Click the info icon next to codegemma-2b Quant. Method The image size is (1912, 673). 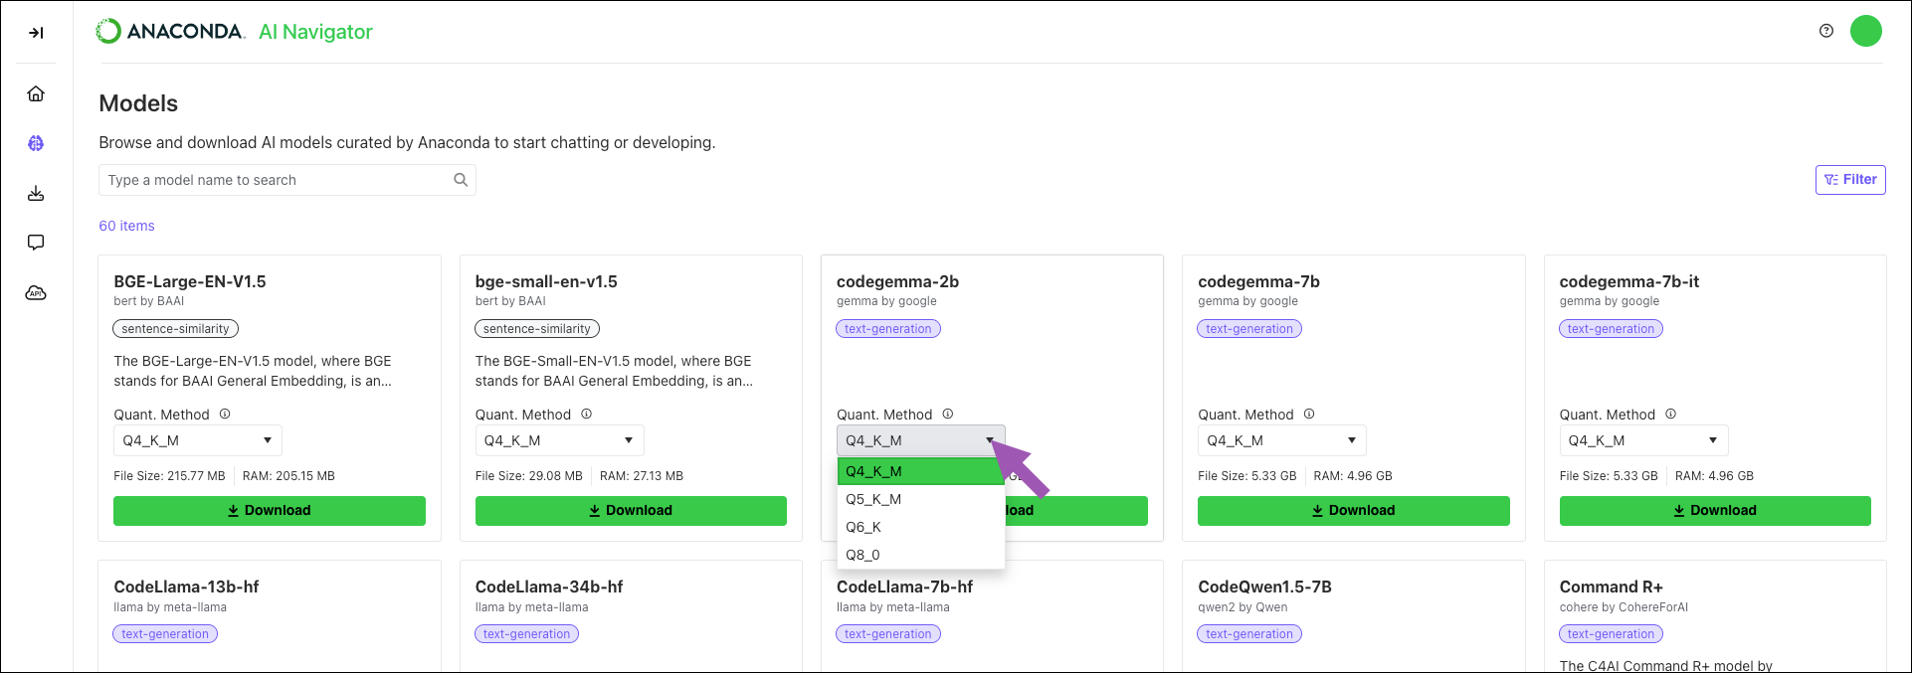[948, 414]
